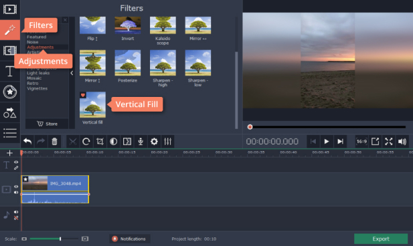This screenshot has width=413, height=246.
Task: Split clip with the scissors tool
Action: pos(73,142)
